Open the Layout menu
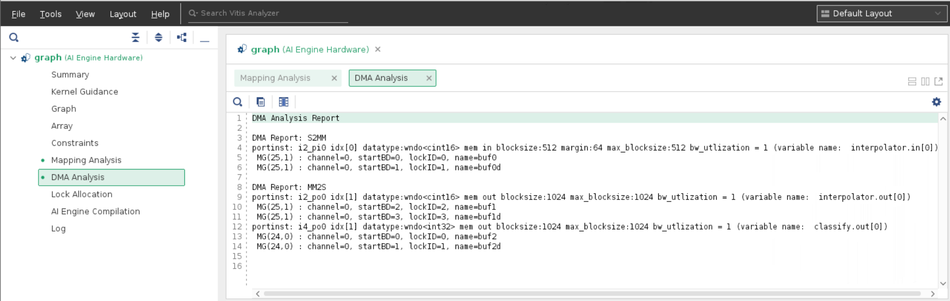 [123, 14]
